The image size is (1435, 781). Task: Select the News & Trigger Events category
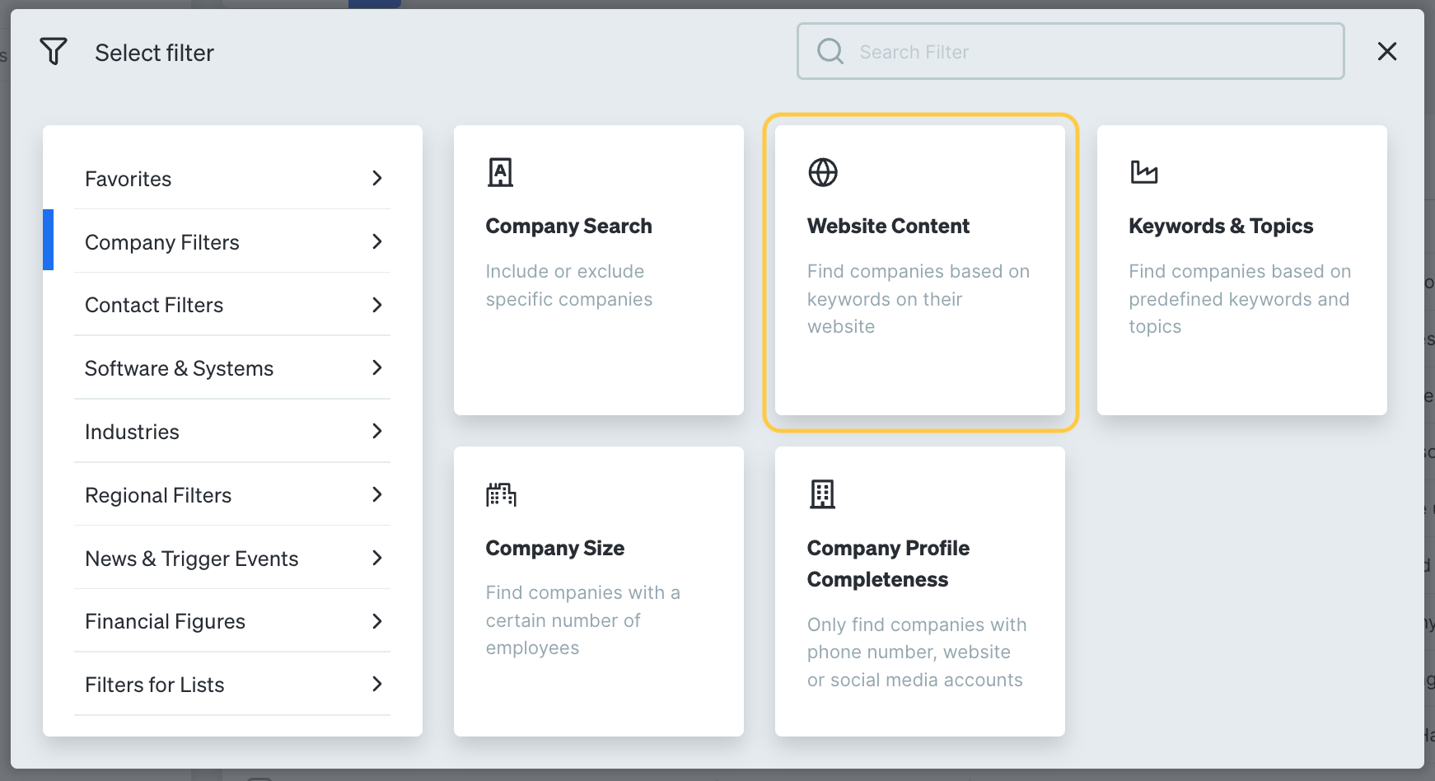click(x=232, y=558)
